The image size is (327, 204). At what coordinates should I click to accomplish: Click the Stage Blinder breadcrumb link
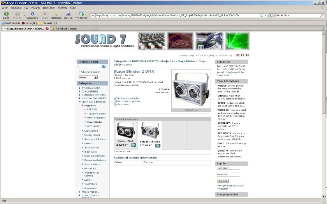(186, 61)
